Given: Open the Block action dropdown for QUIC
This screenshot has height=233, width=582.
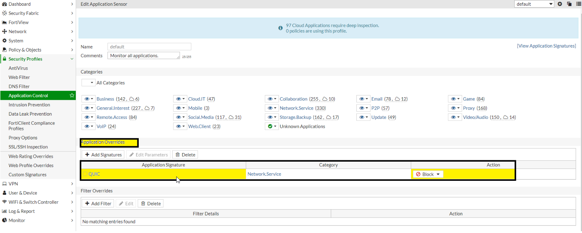Looking at the screenshot, I should pyautogui.click(x=428, y=174).
